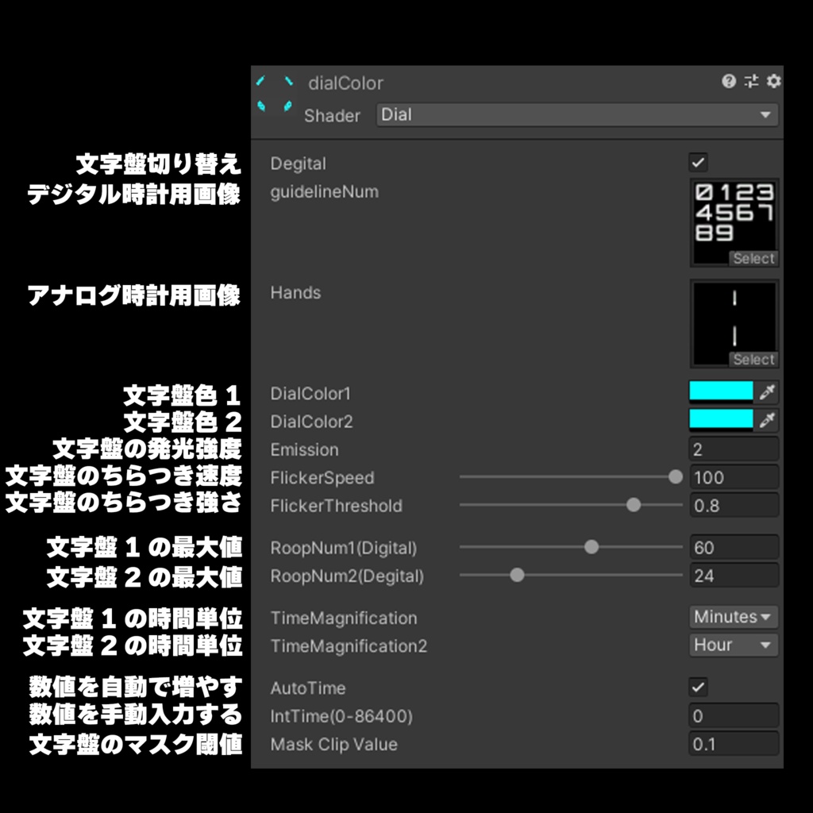This screenshot has width=813, height=813.
Task: Toggle the Degital checkbox
Action: click(698, 163)
